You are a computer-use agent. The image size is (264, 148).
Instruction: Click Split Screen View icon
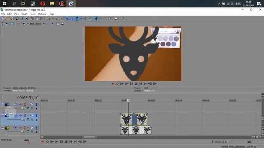tap(24, 24)
